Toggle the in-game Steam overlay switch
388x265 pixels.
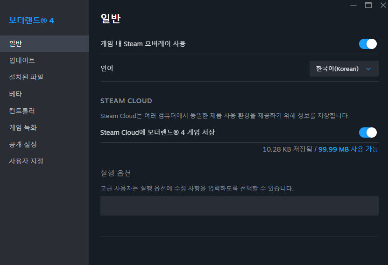pyautogui.click(x=367, y=44)
